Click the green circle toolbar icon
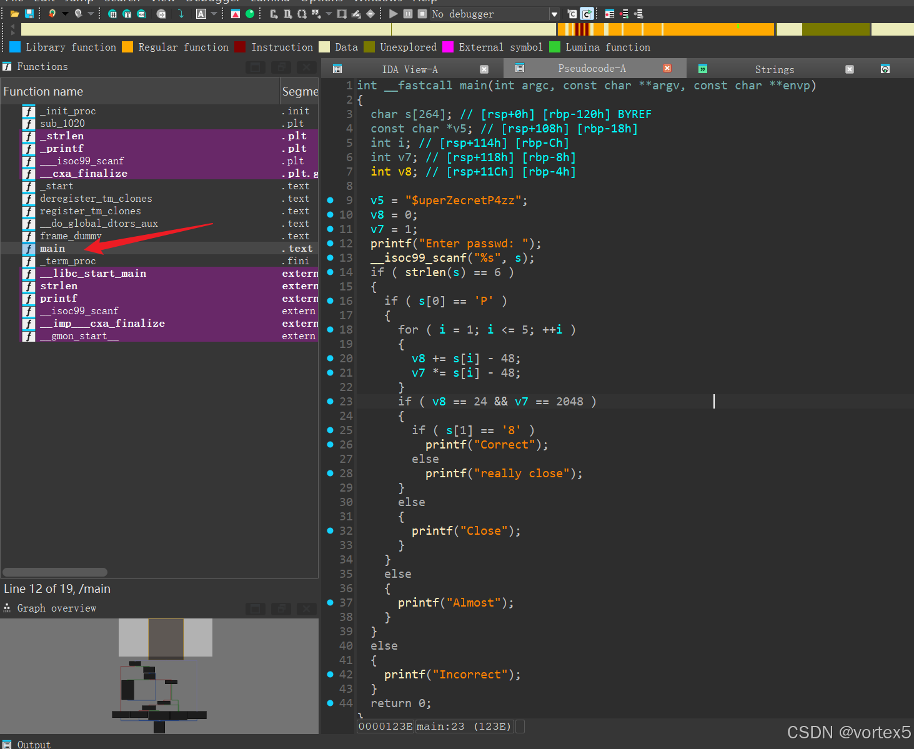The width and height of the screenshot is (914, 749). (250, 14)
